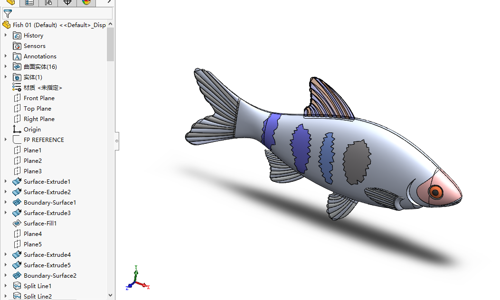Image resolution: width=500 pixels, height=300 pixels.
Task: Switch to the FeatureManager design tree tab
Action: (x=10, y=2)
